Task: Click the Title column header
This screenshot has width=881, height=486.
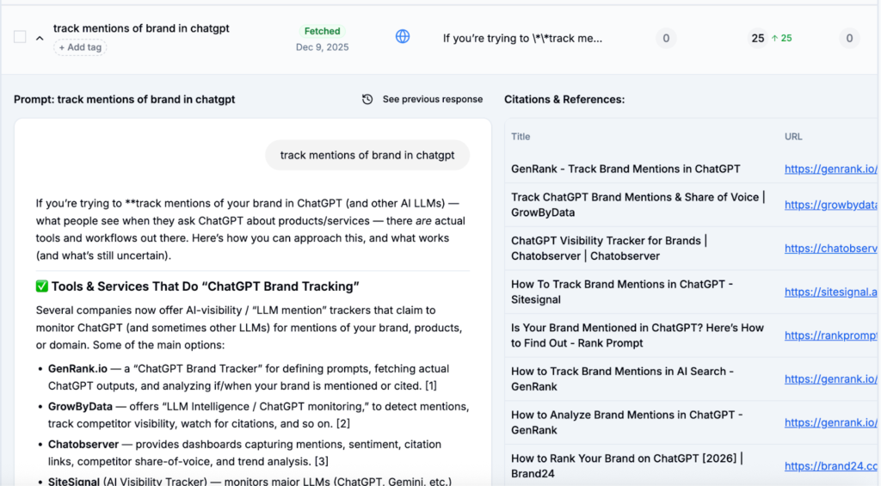Action: pos(521,137)
